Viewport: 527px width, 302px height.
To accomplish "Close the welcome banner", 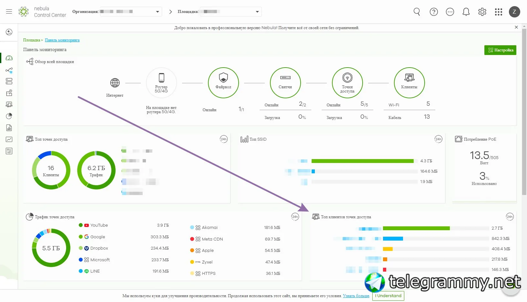I will pyautogui.click(x=516, y=27).
